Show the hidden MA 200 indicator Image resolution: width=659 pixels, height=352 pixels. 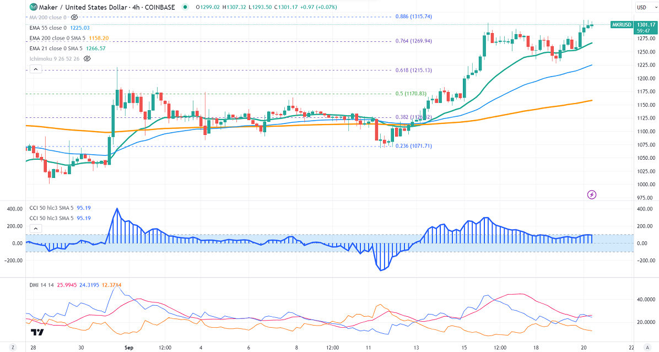pos(74,17)
